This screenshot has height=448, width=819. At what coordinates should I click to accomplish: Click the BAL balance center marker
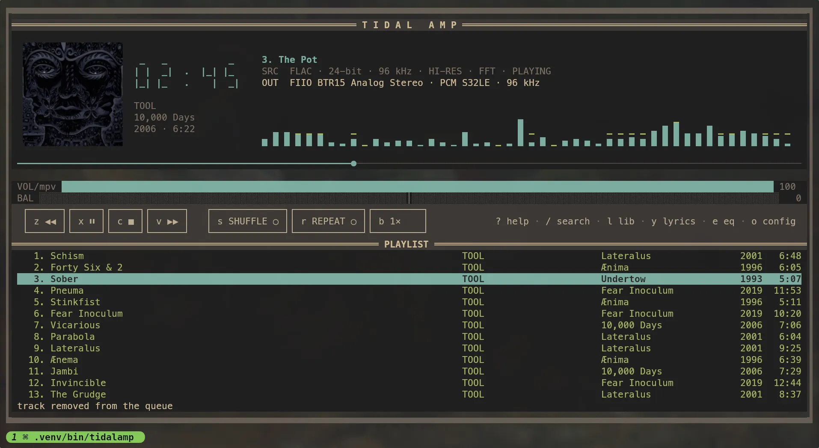point(409,198)
